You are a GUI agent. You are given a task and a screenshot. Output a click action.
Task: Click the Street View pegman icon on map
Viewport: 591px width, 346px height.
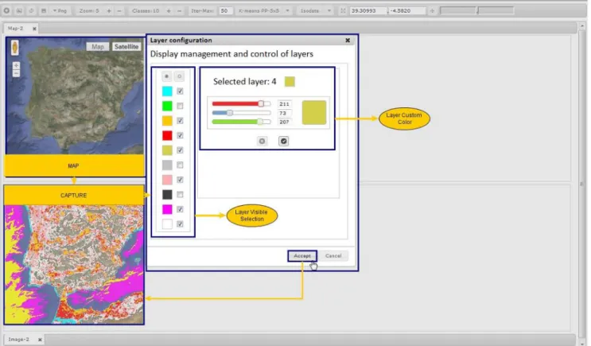point(14,48)
